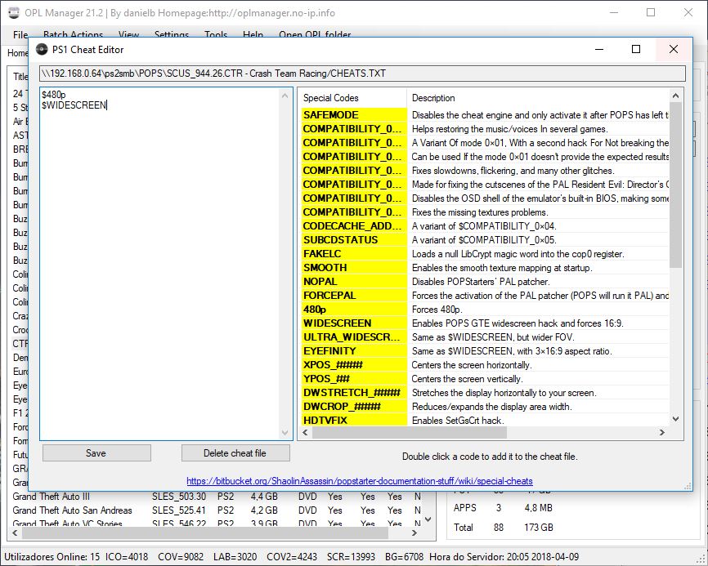Pick the ULTRA_WIDESCREEN special code
Image resolution: width=708 pixels, height=566 pixels.
(x=353, y=337)
